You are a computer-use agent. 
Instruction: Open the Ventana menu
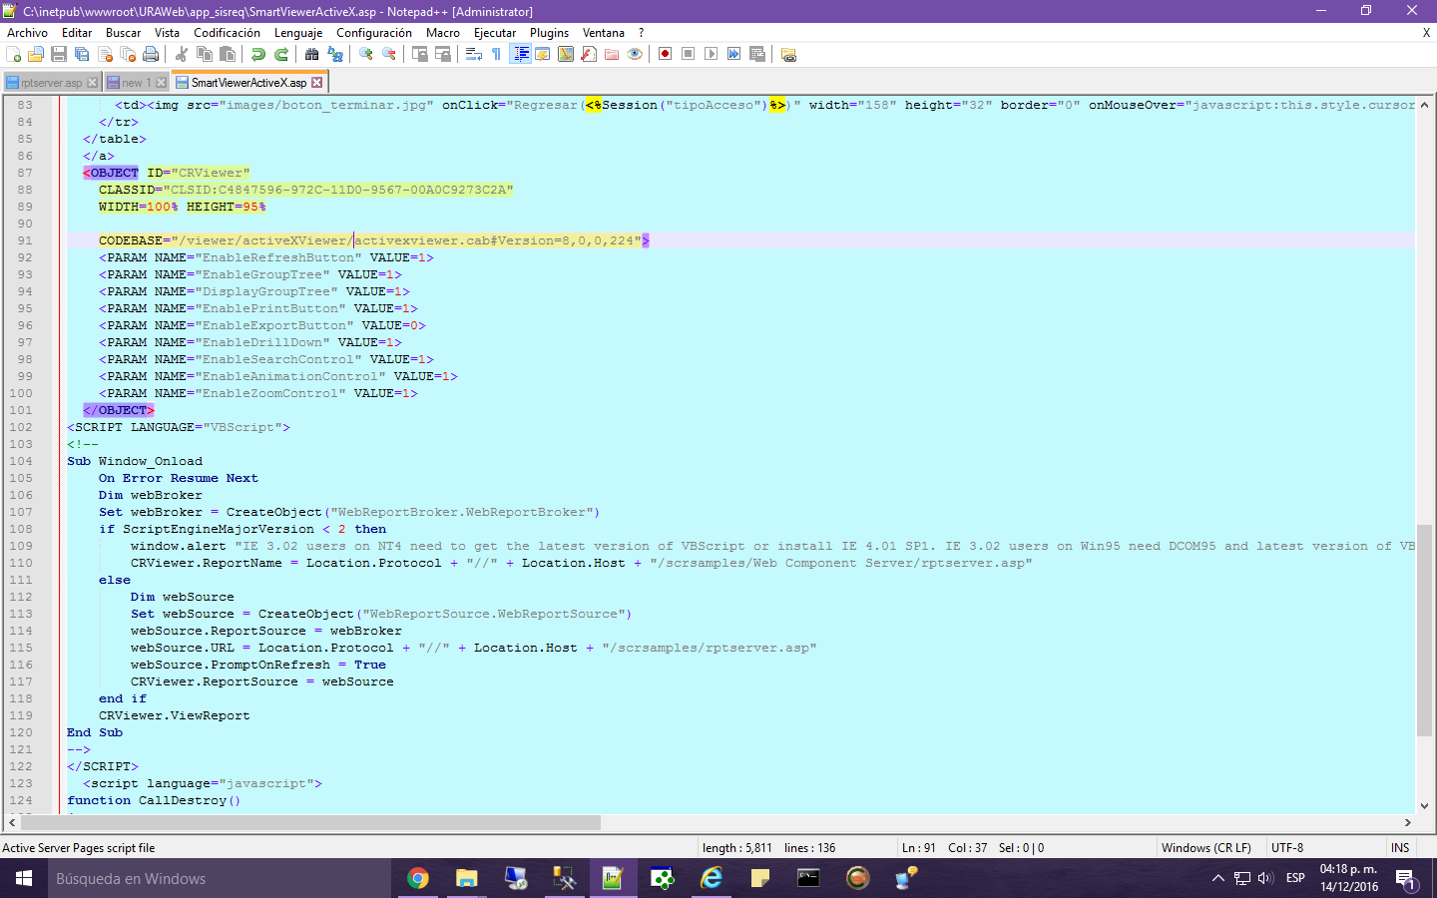tap(604, 33)
